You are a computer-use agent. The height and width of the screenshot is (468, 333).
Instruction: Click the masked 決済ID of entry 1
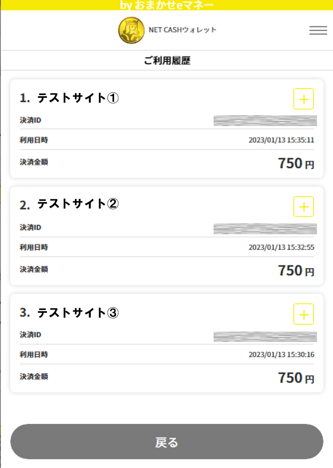pos(265,120)
